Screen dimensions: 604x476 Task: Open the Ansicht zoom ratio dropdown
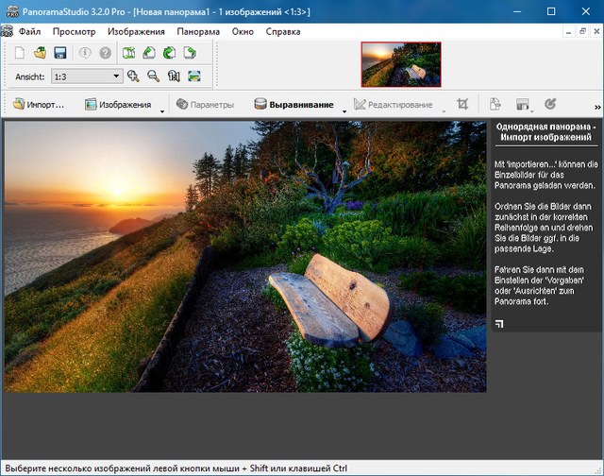point(117,76)
